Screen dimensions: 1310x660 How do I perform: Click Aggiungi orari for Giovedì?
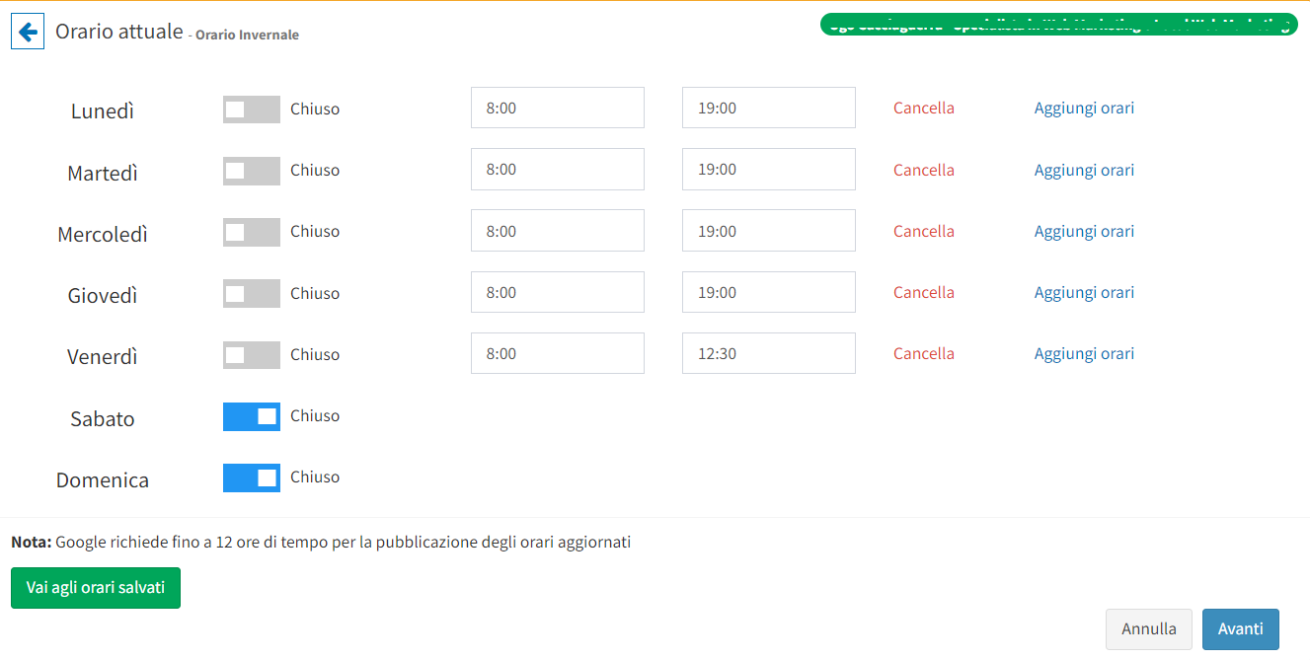1084,292
